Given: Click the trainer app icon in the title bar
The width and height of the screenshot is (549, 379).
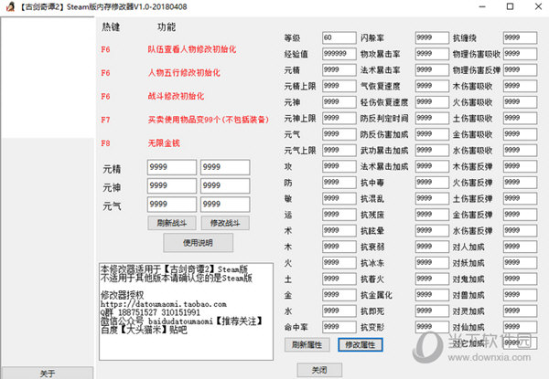Looking at the screenshot, I should [10, 6].
